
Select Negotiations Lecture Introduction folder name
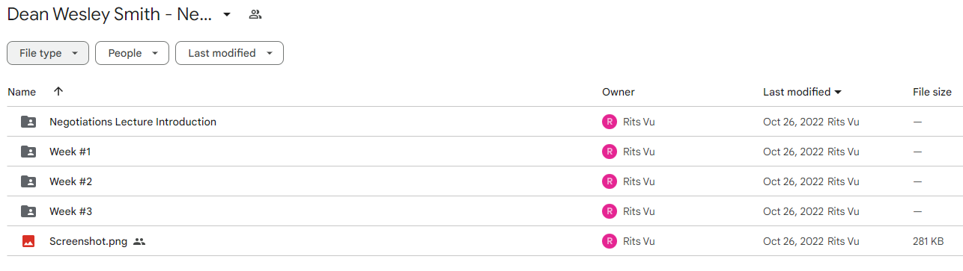(133, 122)
